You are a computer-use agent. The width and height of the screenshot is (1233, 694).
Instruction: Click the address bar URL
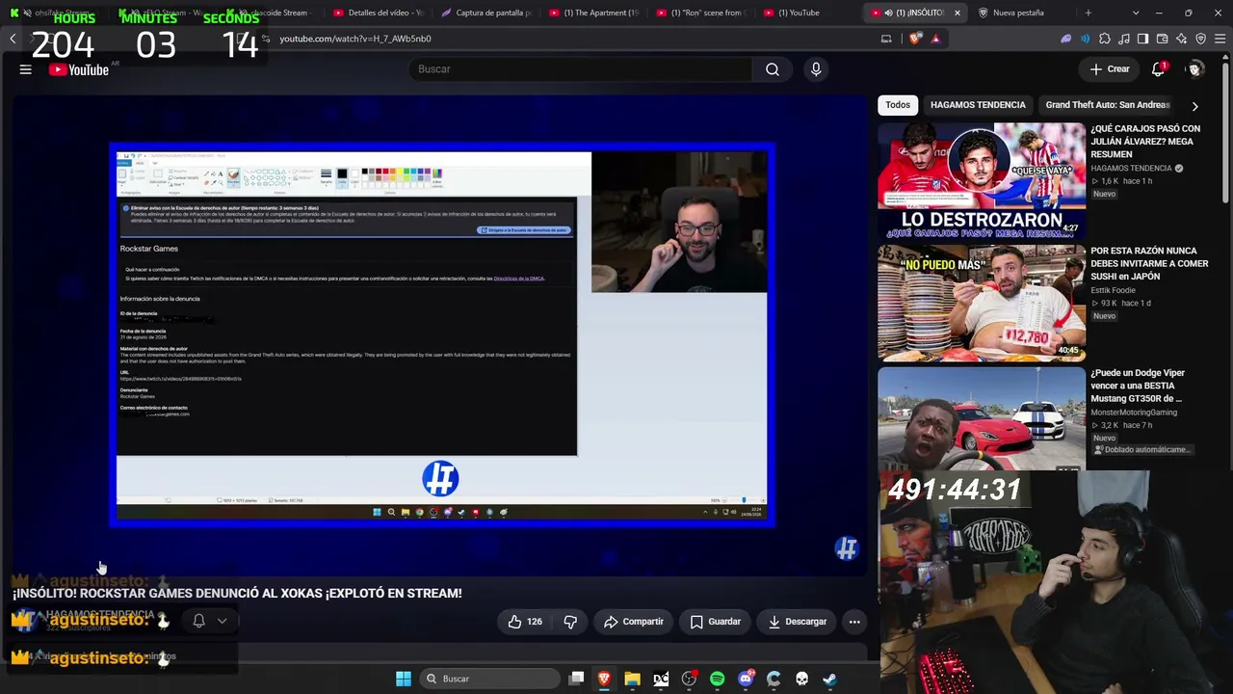tap(355, 39)
